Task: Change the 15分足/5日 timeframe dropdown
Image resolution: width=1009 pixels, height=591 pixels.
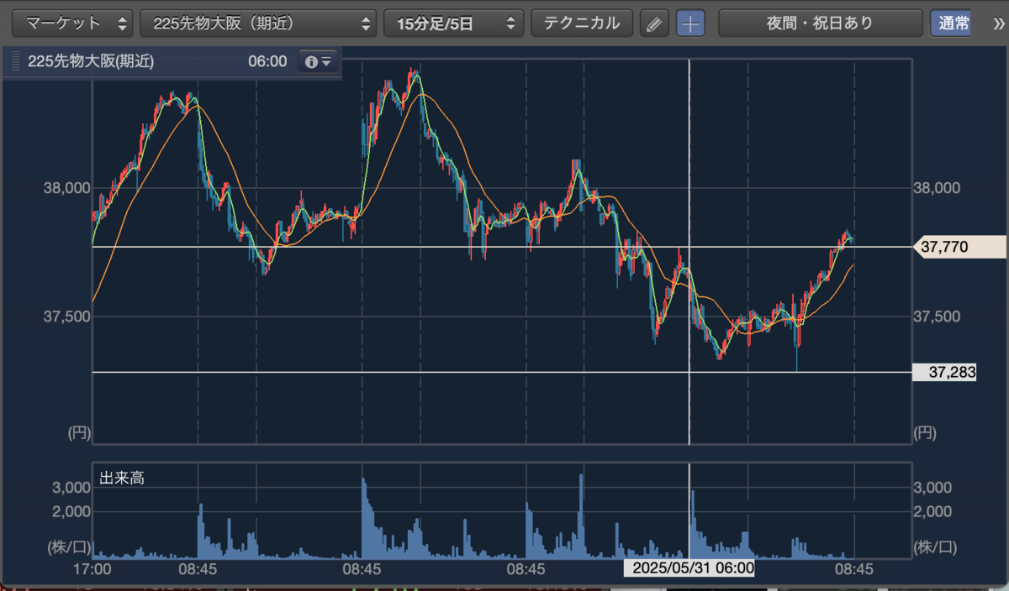Action: point(453,24)
